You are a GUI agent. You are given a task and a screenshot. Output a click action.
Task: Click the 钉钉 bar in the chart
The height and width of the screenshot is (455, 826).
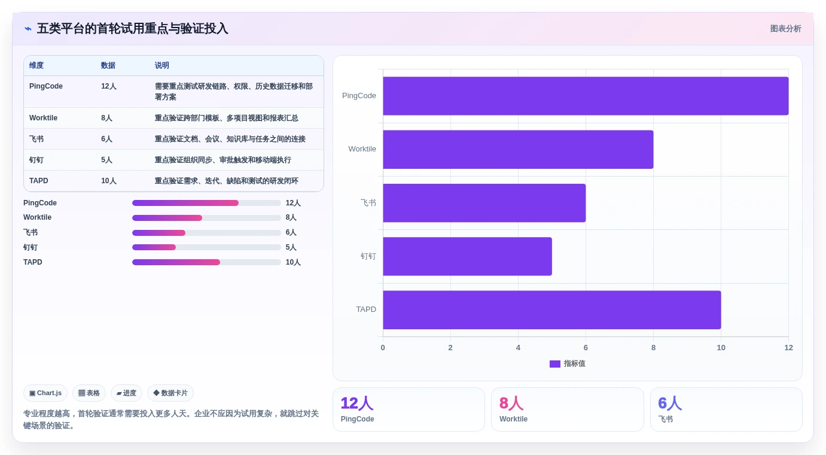[467, 256]
